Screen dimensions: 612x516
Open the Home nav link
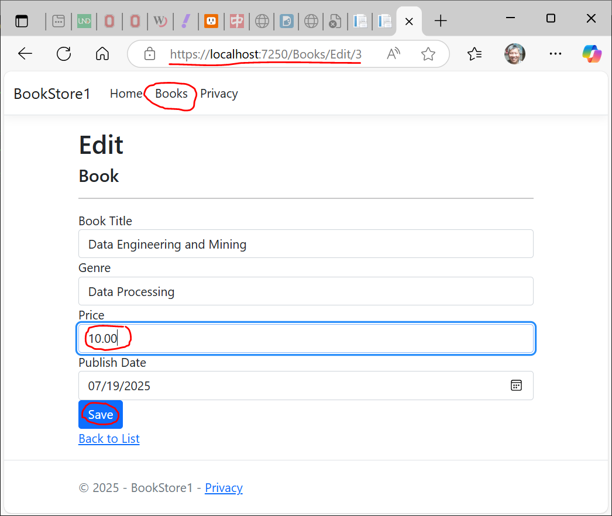click(x=126, y=94)
